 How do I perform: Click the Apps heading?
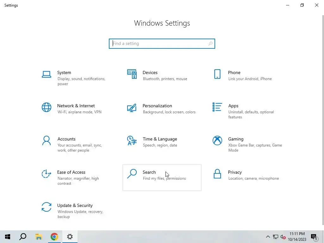pos(233,106)
